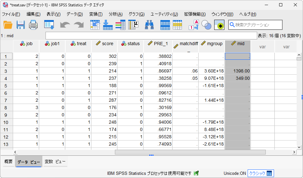Open the ファイル(F) menu

point(11,14)
